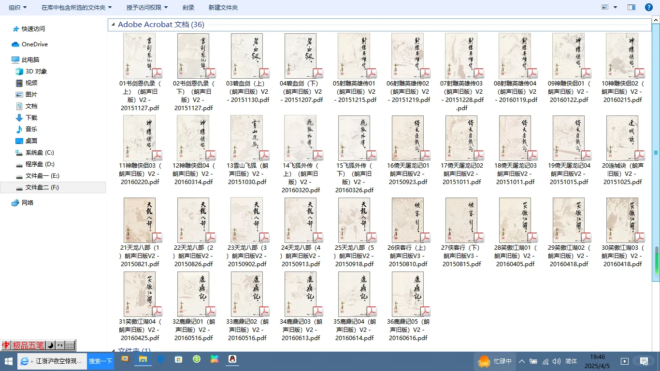Open the view options dropdown arrow
The image size is (660, 371).
tap(615, 7)
